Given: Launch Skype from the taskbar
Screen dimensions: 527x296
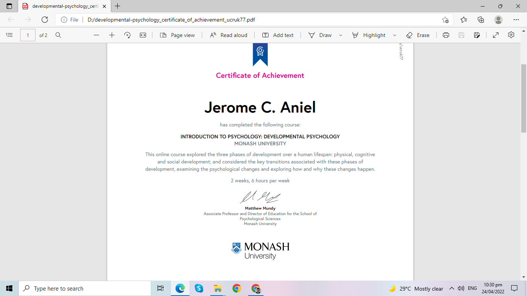Looking at the screenshot, I should 199,288.
